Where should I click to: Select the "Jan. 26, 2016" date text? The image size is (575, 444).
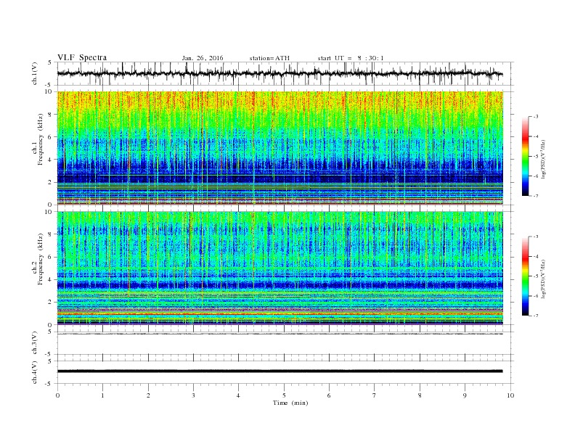pos(203,58)
